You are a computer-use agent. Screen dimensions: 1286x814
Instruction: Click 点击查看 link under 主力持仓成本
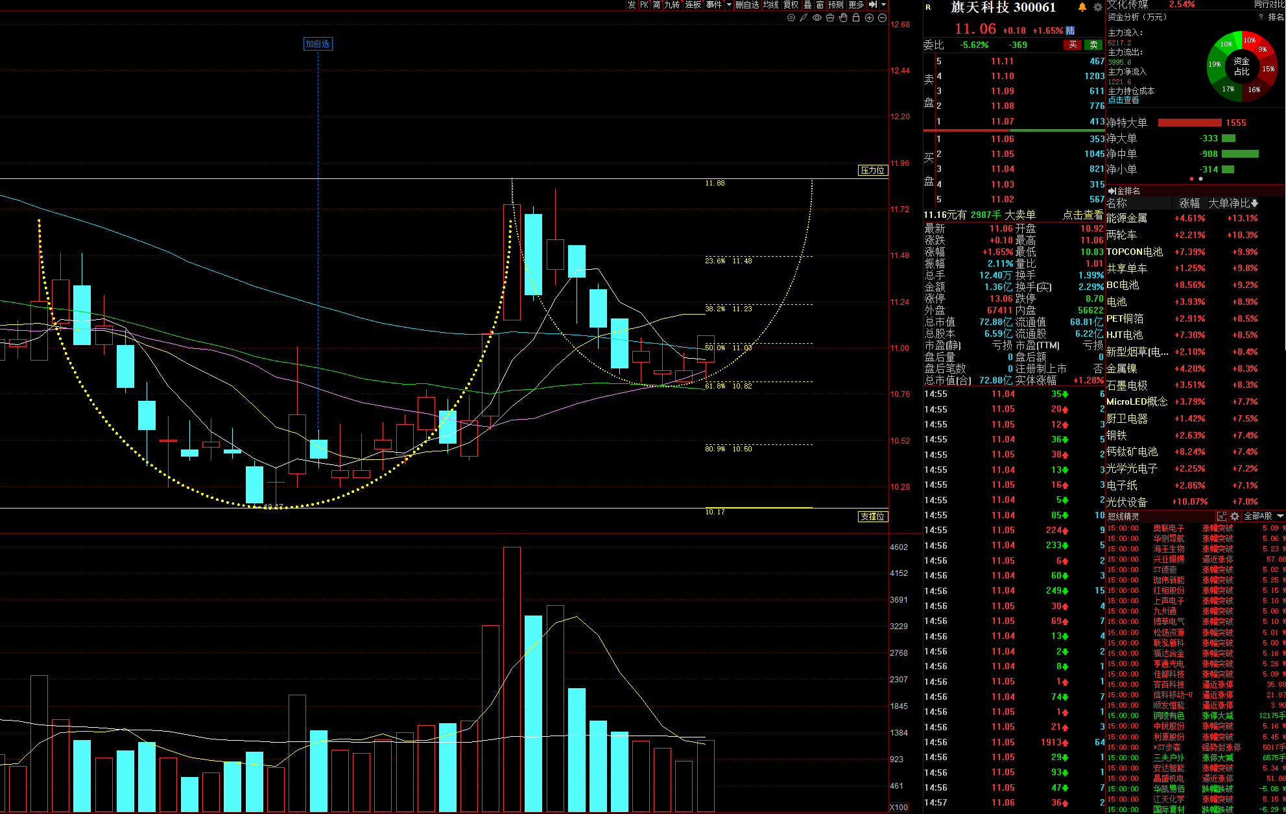[1123, 101]
